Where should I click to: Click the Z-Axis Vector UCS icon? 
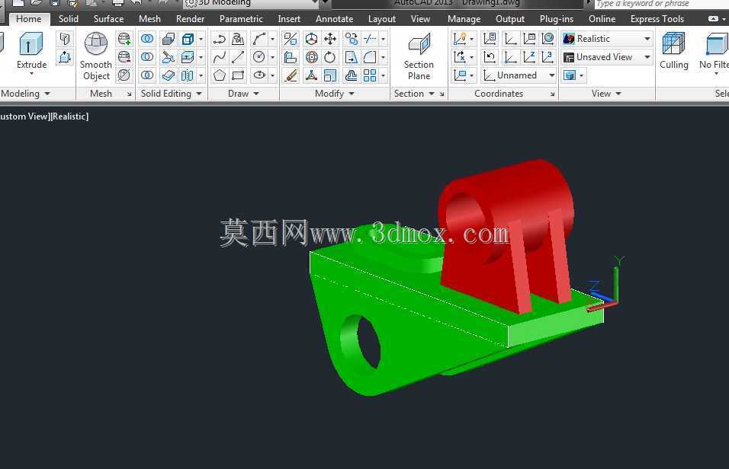[x=529, y=57]
